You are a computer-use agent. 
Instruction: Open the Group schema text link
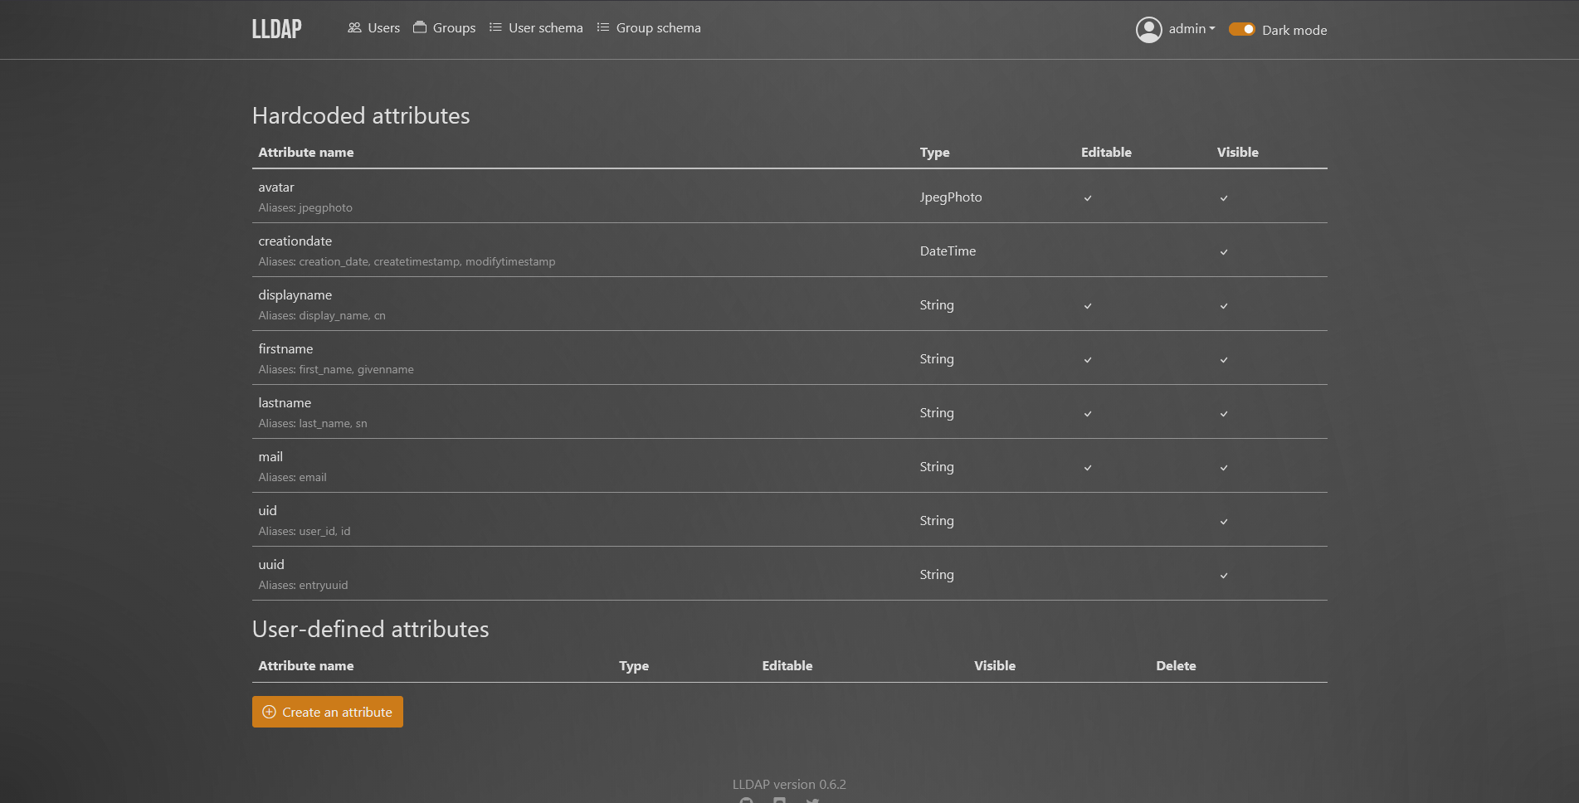coord(658,27)
